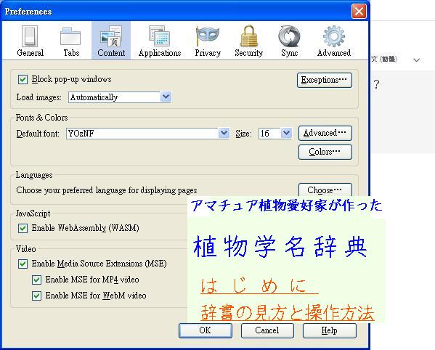Open the General preferences pane icon

[30, 36]
